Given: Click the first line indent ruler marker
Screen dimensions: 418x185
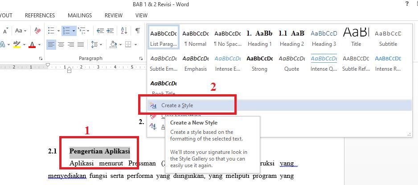Looking at the screenshot, I should (48, 64).
